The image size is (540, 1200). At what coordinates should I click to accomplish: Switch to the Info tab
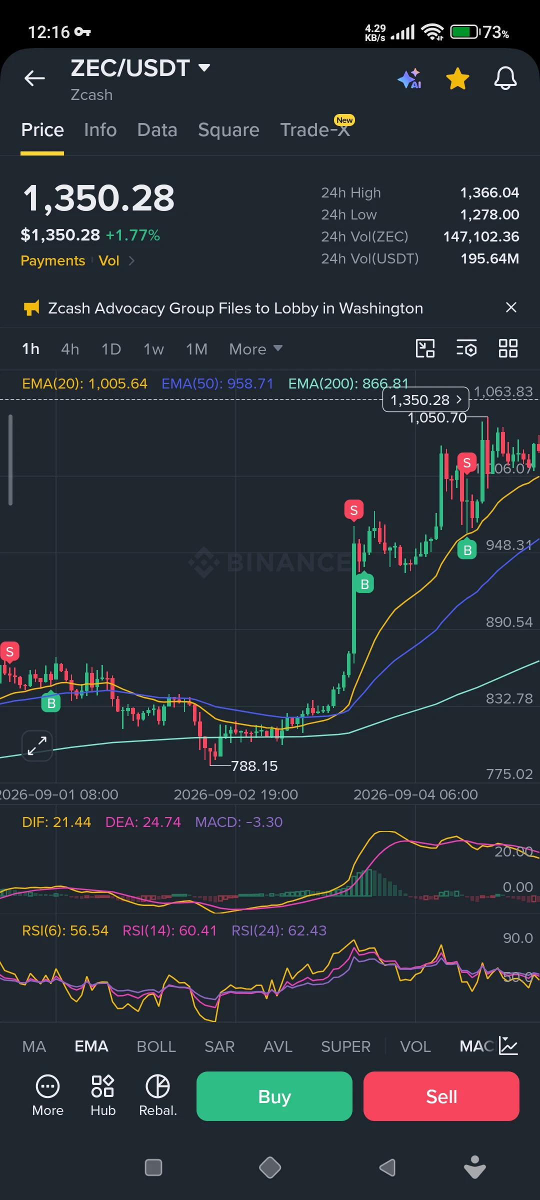pyautogui.click(x=100, y=130)
